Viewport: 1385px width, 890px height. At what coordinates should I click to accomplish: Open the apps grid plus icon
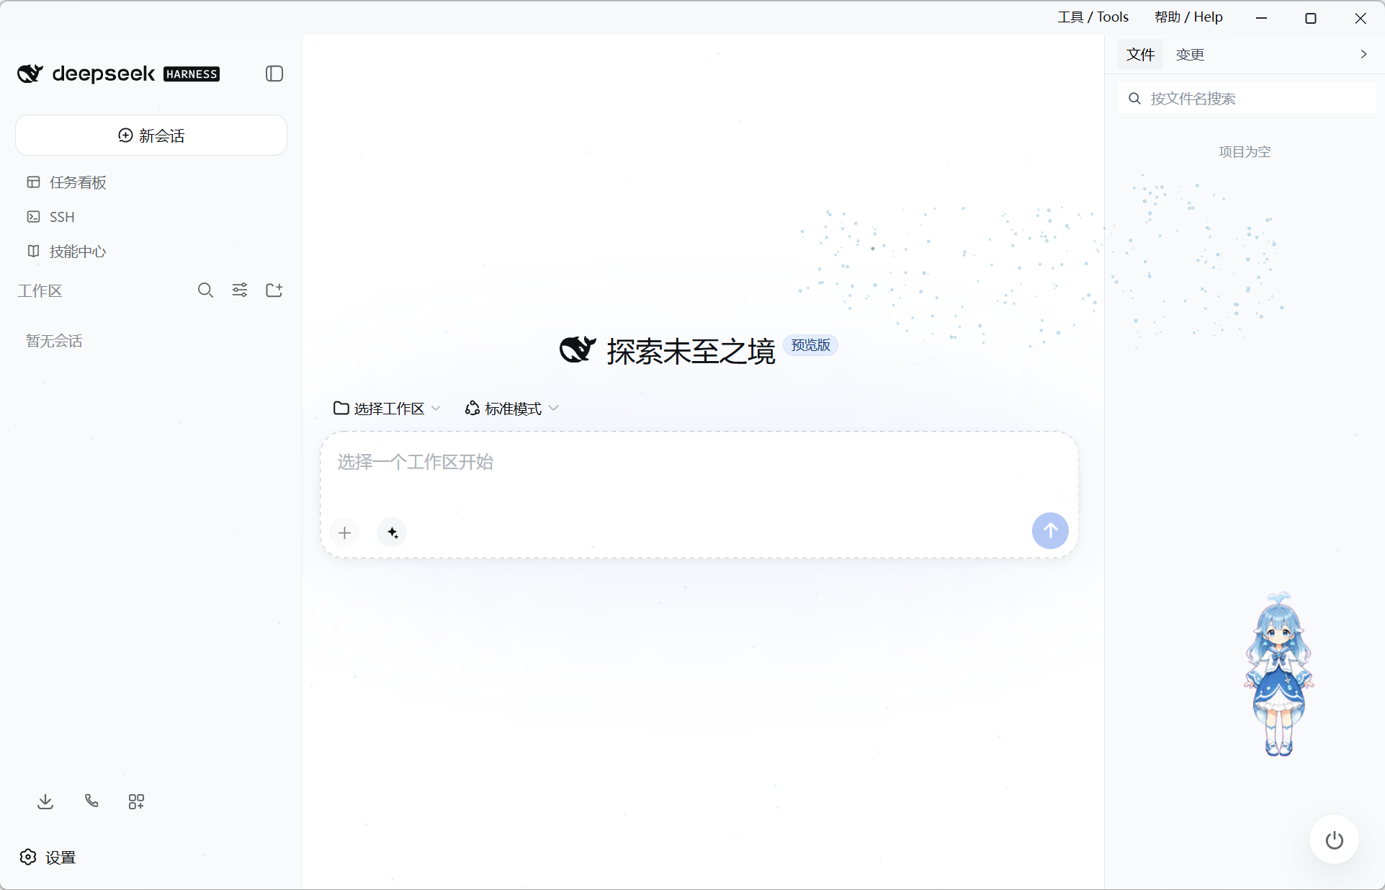coord(136,801)
